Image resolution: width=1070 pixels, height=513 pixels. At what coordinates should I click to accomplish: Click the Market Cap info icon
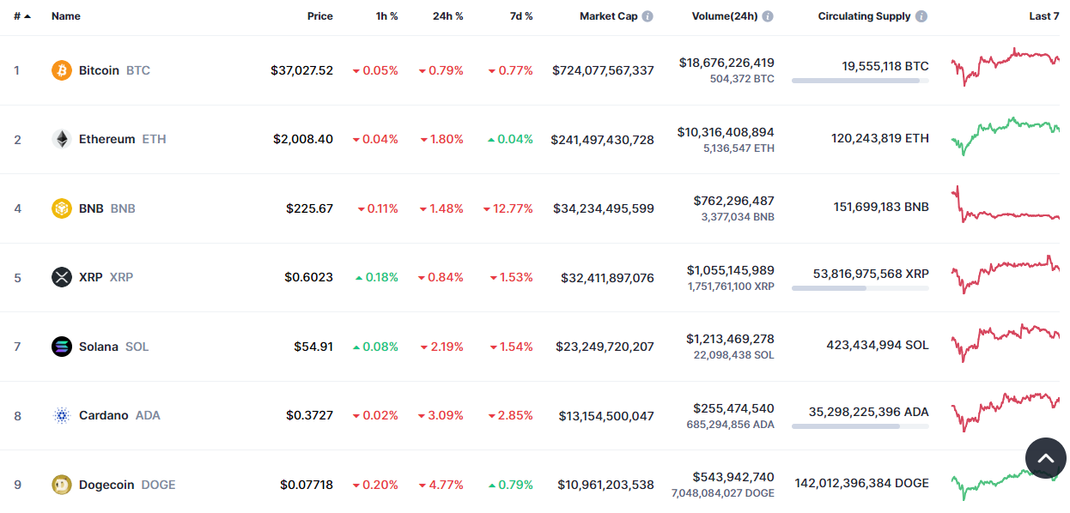(647, 16)
